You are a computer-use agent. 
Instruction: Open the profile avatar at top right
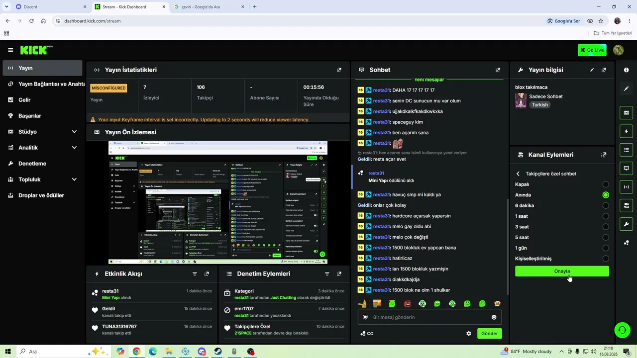(x=619, y=50)
